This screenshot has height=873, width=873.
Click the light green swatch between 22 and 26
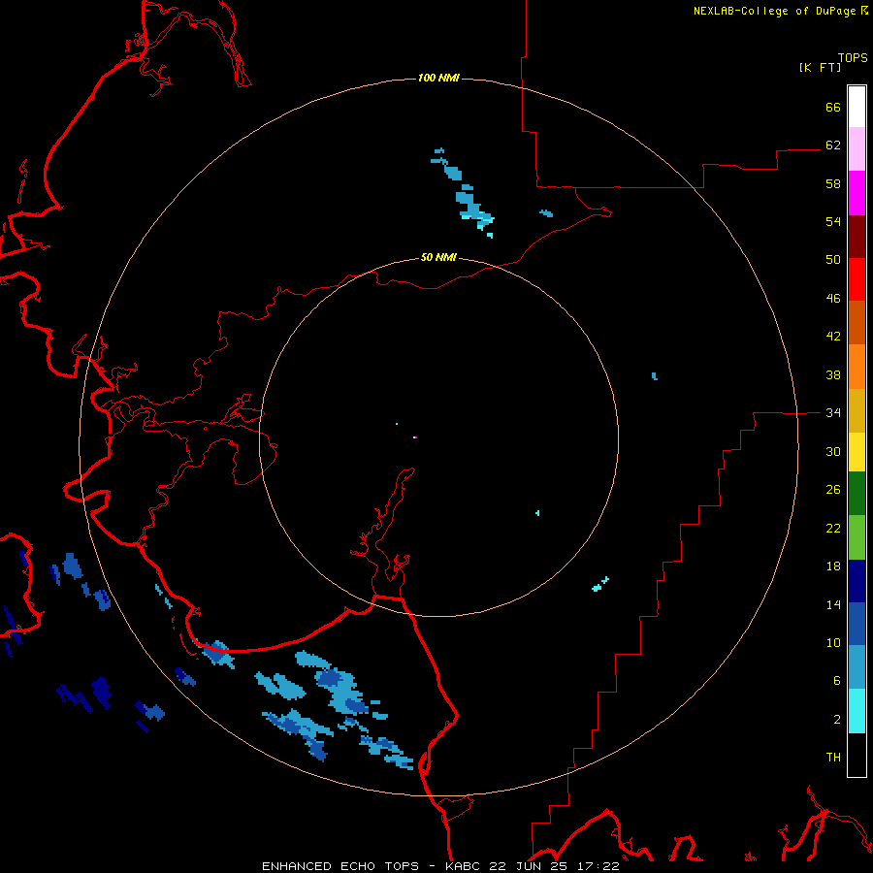(857, 537)
